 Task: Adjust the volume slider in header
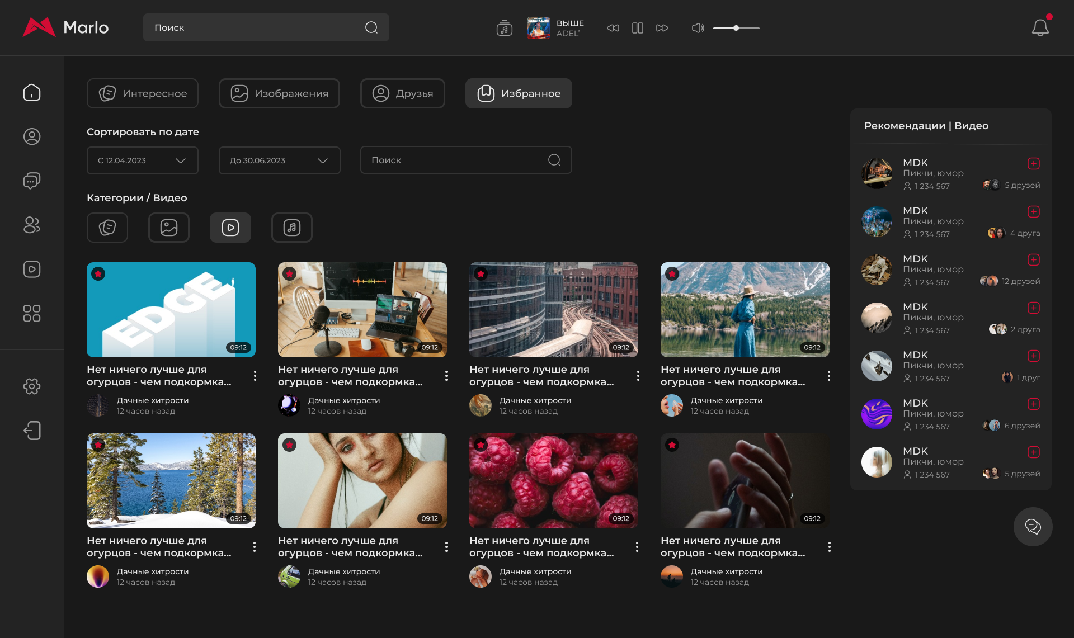coord(736,28)
